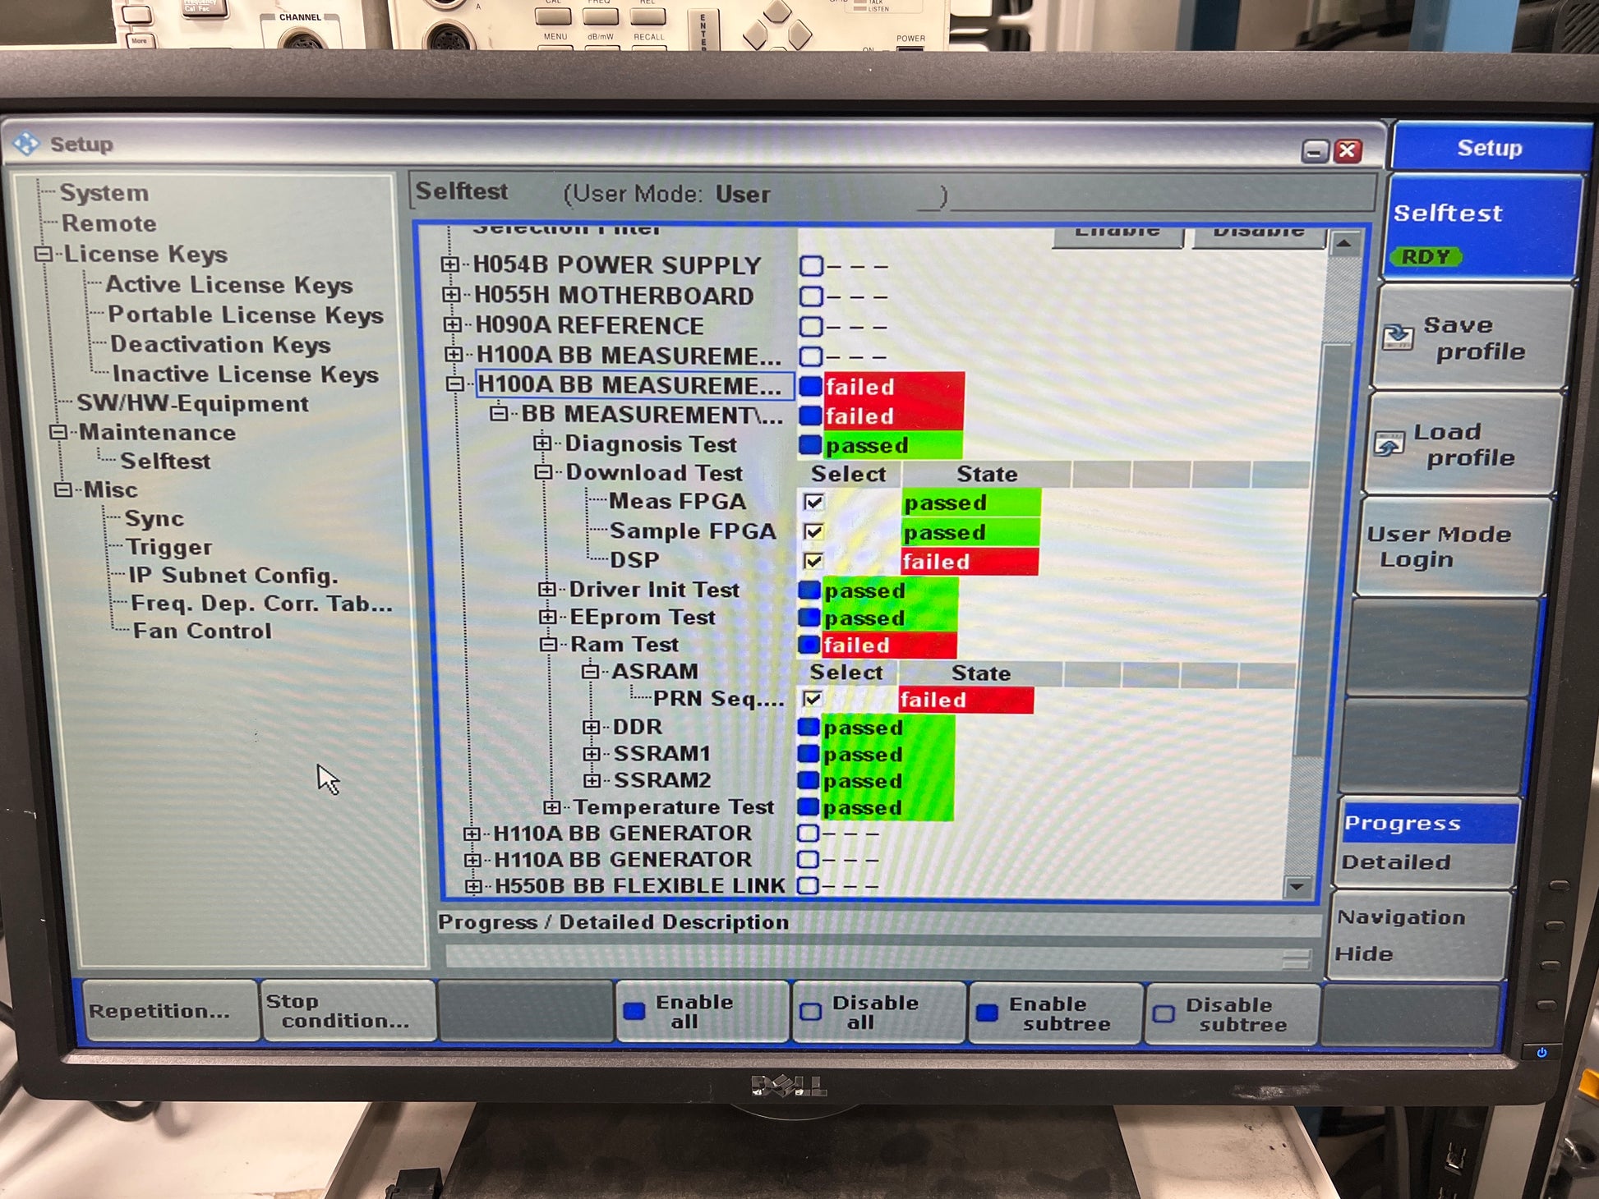Expand Diagnosis Test node
The width and height of the screenshot is (1599, 1199).
[x=541, y=443]
